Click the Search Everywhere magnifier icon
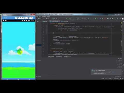The height and width of the screenshot is (93, 124). click(x=120, y=19)
